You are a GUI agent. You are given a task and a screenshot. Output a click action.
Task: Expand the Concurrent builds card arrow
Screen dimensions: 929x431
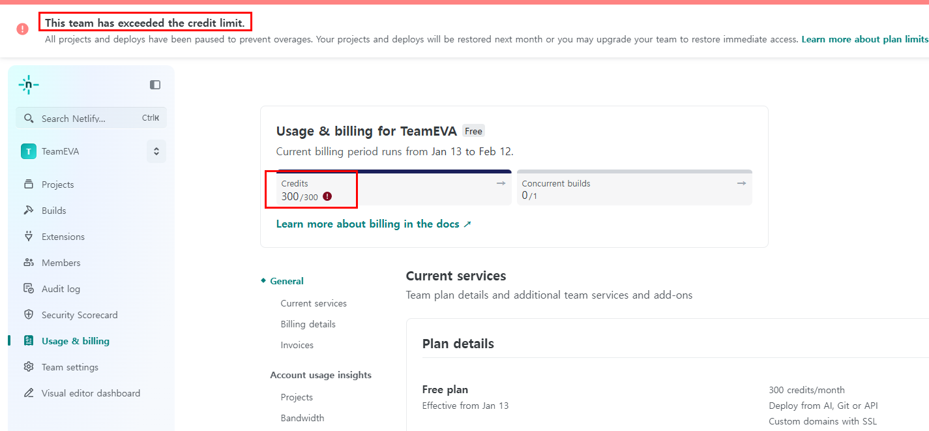tap(741, 184)
